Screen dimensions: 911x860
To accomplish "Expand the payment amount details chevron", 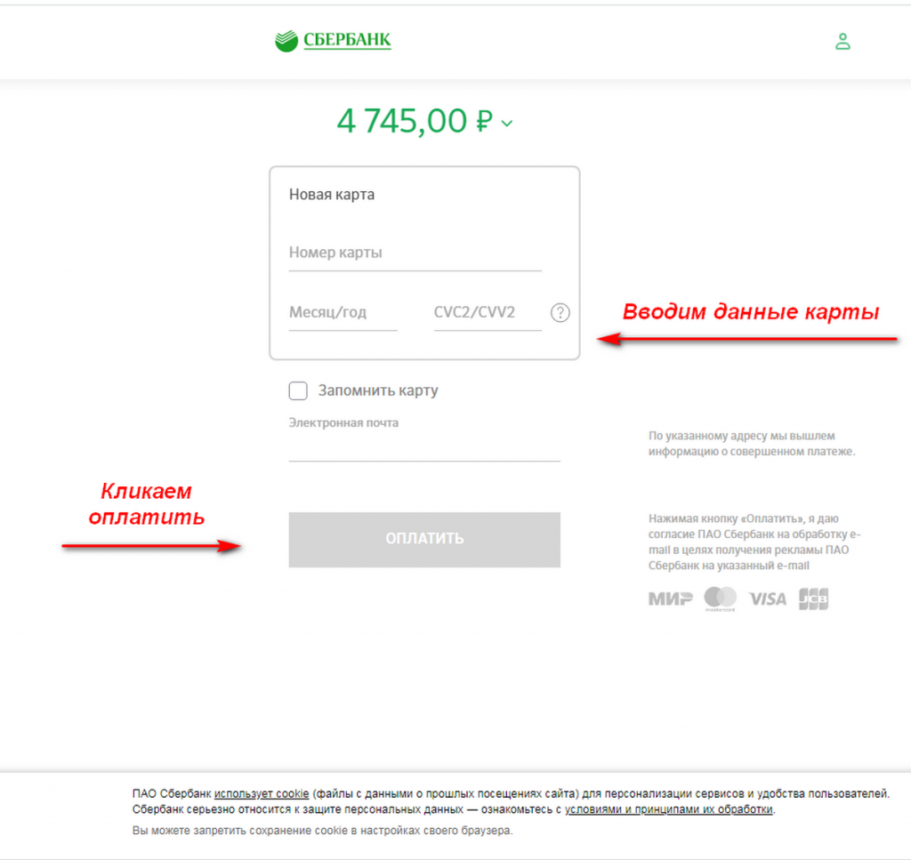I will (x=507, y=123).
